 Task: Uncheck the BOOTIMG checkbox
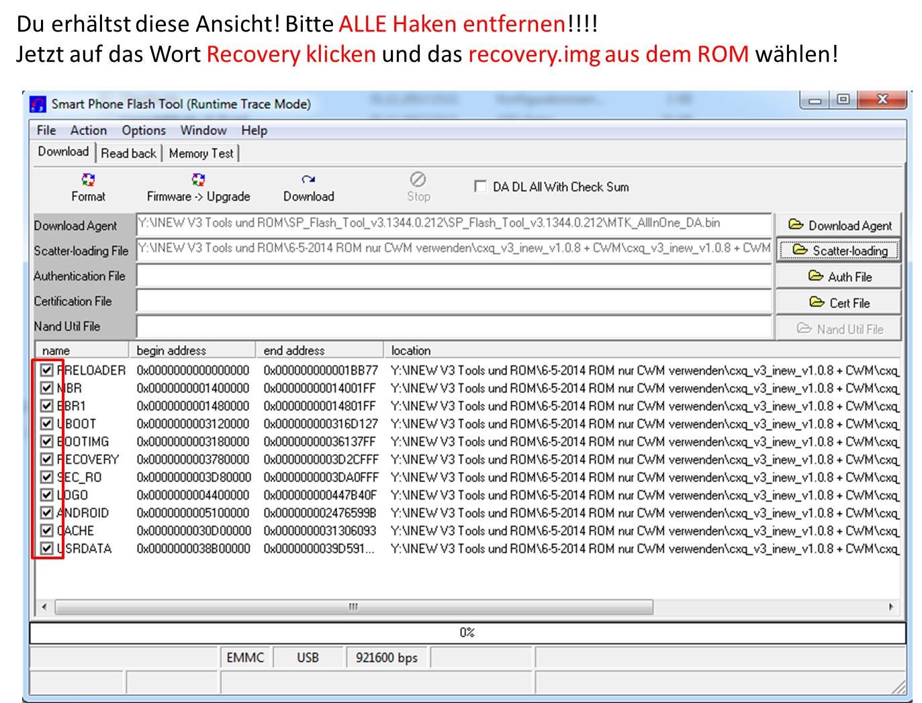click(46, 441)
